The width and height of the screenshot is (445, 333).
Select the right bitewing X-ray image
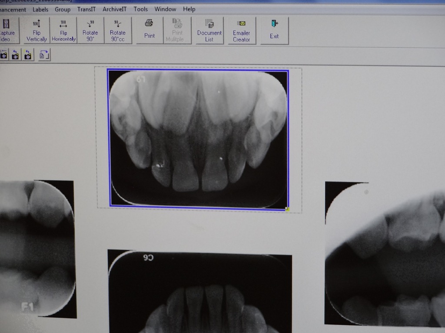(385, 253)
